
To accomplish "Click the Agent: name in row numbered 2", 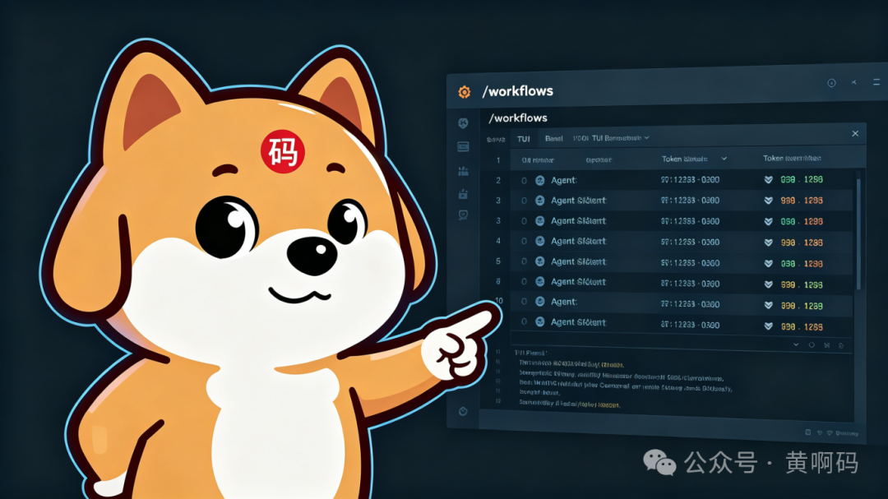I will (x=563, y=180).
